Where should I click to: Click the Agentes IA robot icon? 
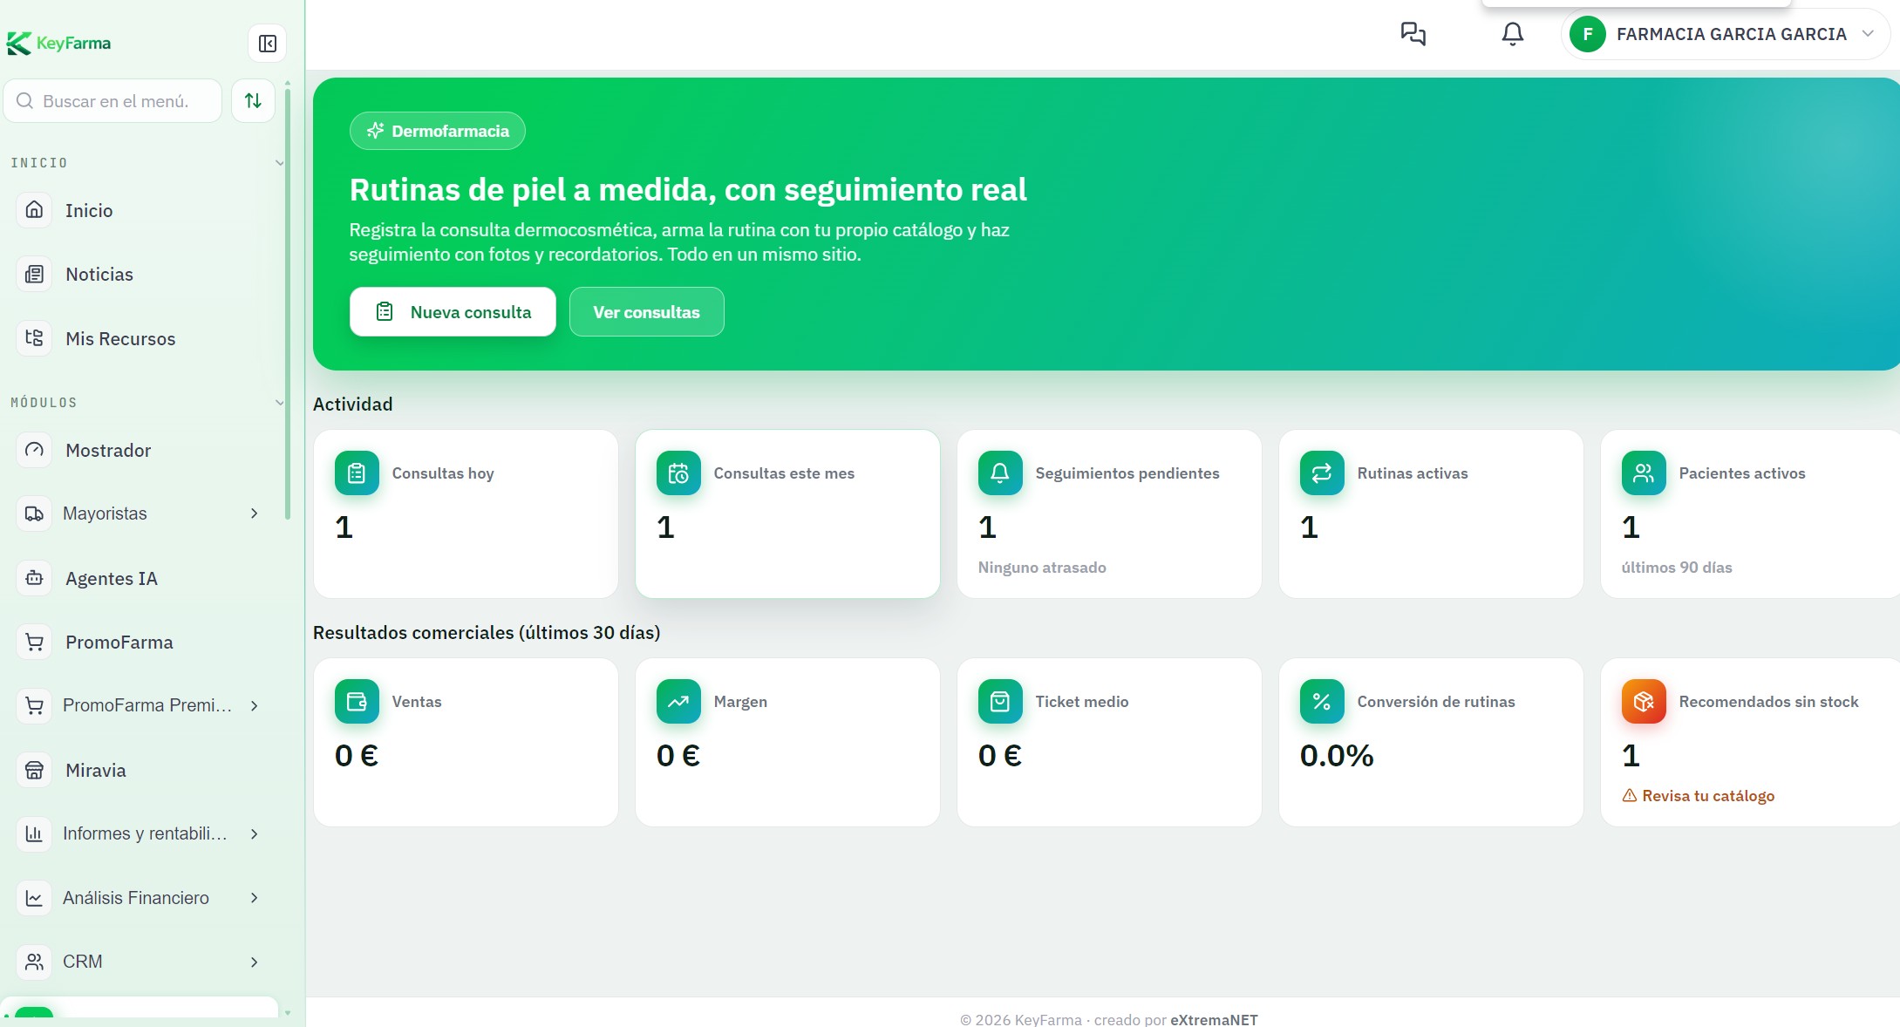pos(34,578)
